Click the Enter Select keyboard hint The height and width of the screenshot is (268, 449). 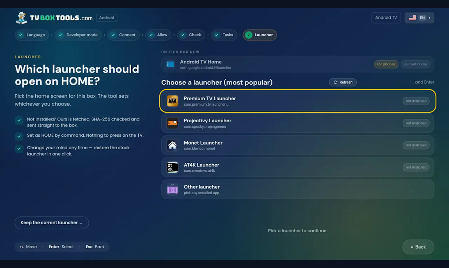[61, 247]
